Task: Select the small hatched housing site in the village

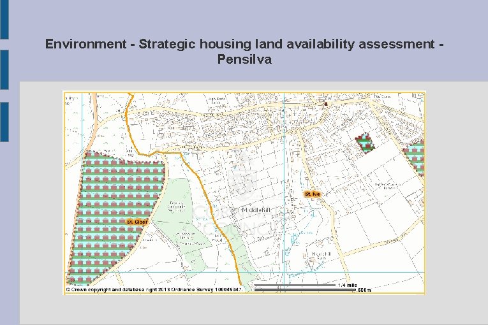Action: (365, 143)
